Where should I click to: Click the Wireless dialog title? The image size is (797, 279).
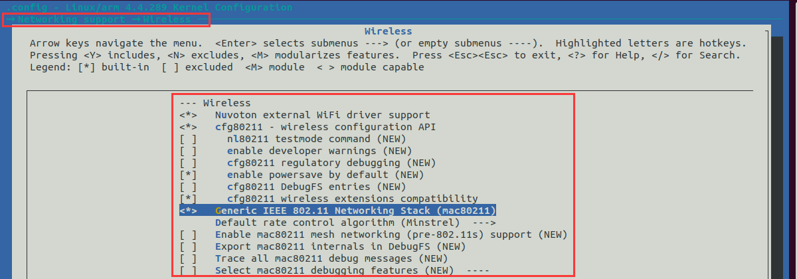[x=388, y=31]
